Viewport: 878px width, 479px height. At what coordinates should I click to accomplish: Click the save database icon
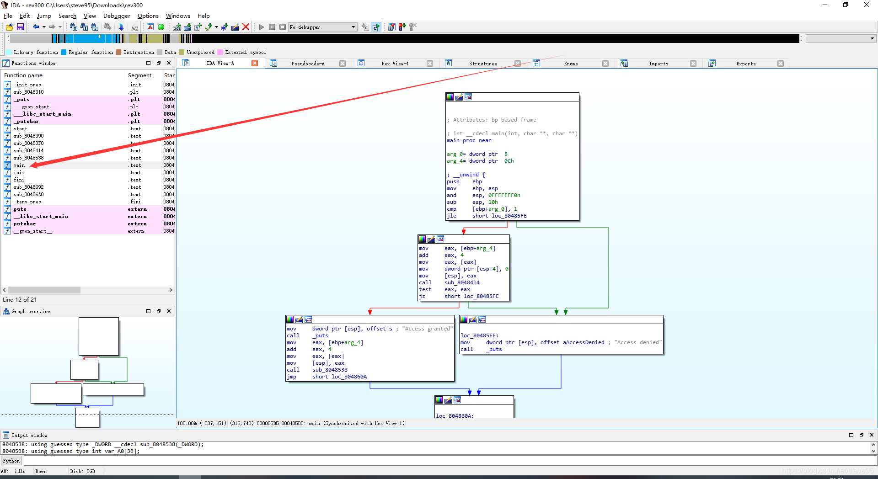[20, 27]
